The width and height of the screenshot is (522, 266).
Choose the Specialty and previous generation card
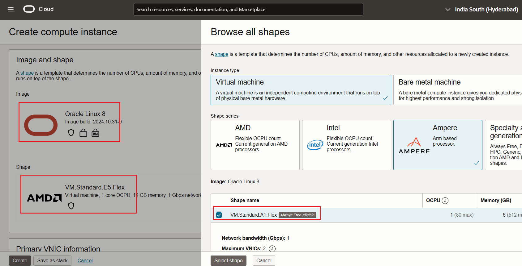pyautogui.click(x=503, y=145)
